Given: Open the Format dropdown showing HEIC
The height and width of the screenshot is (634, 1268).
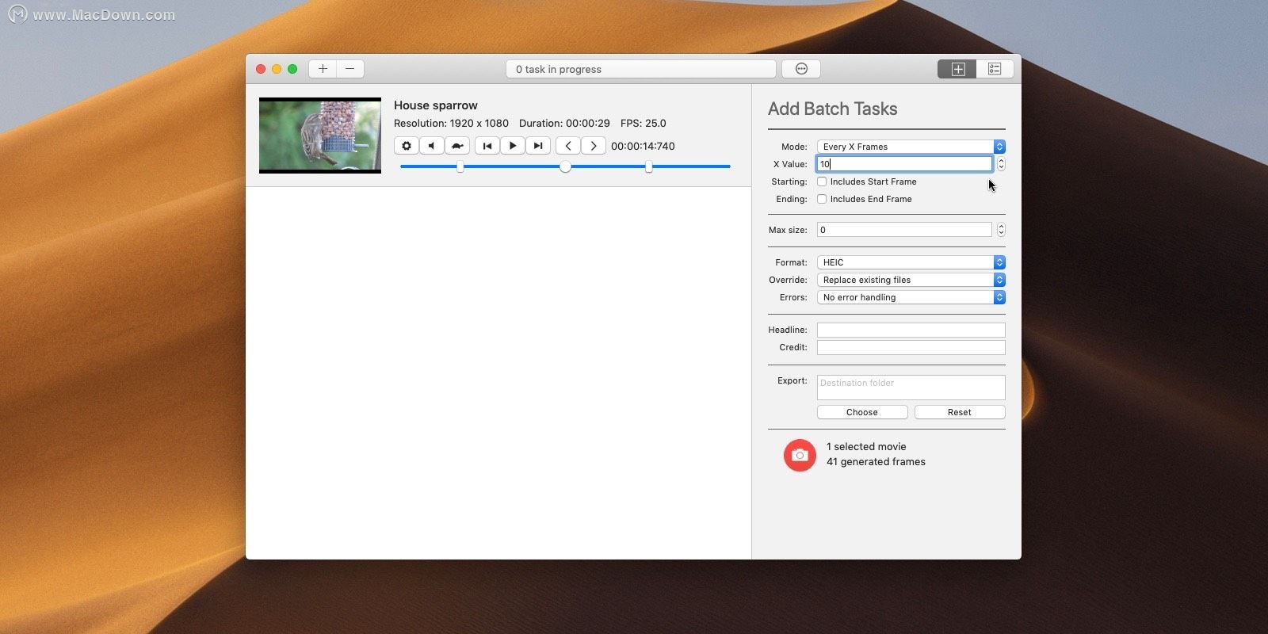Looking at the screenshot, I should click(x=911, y=262).
